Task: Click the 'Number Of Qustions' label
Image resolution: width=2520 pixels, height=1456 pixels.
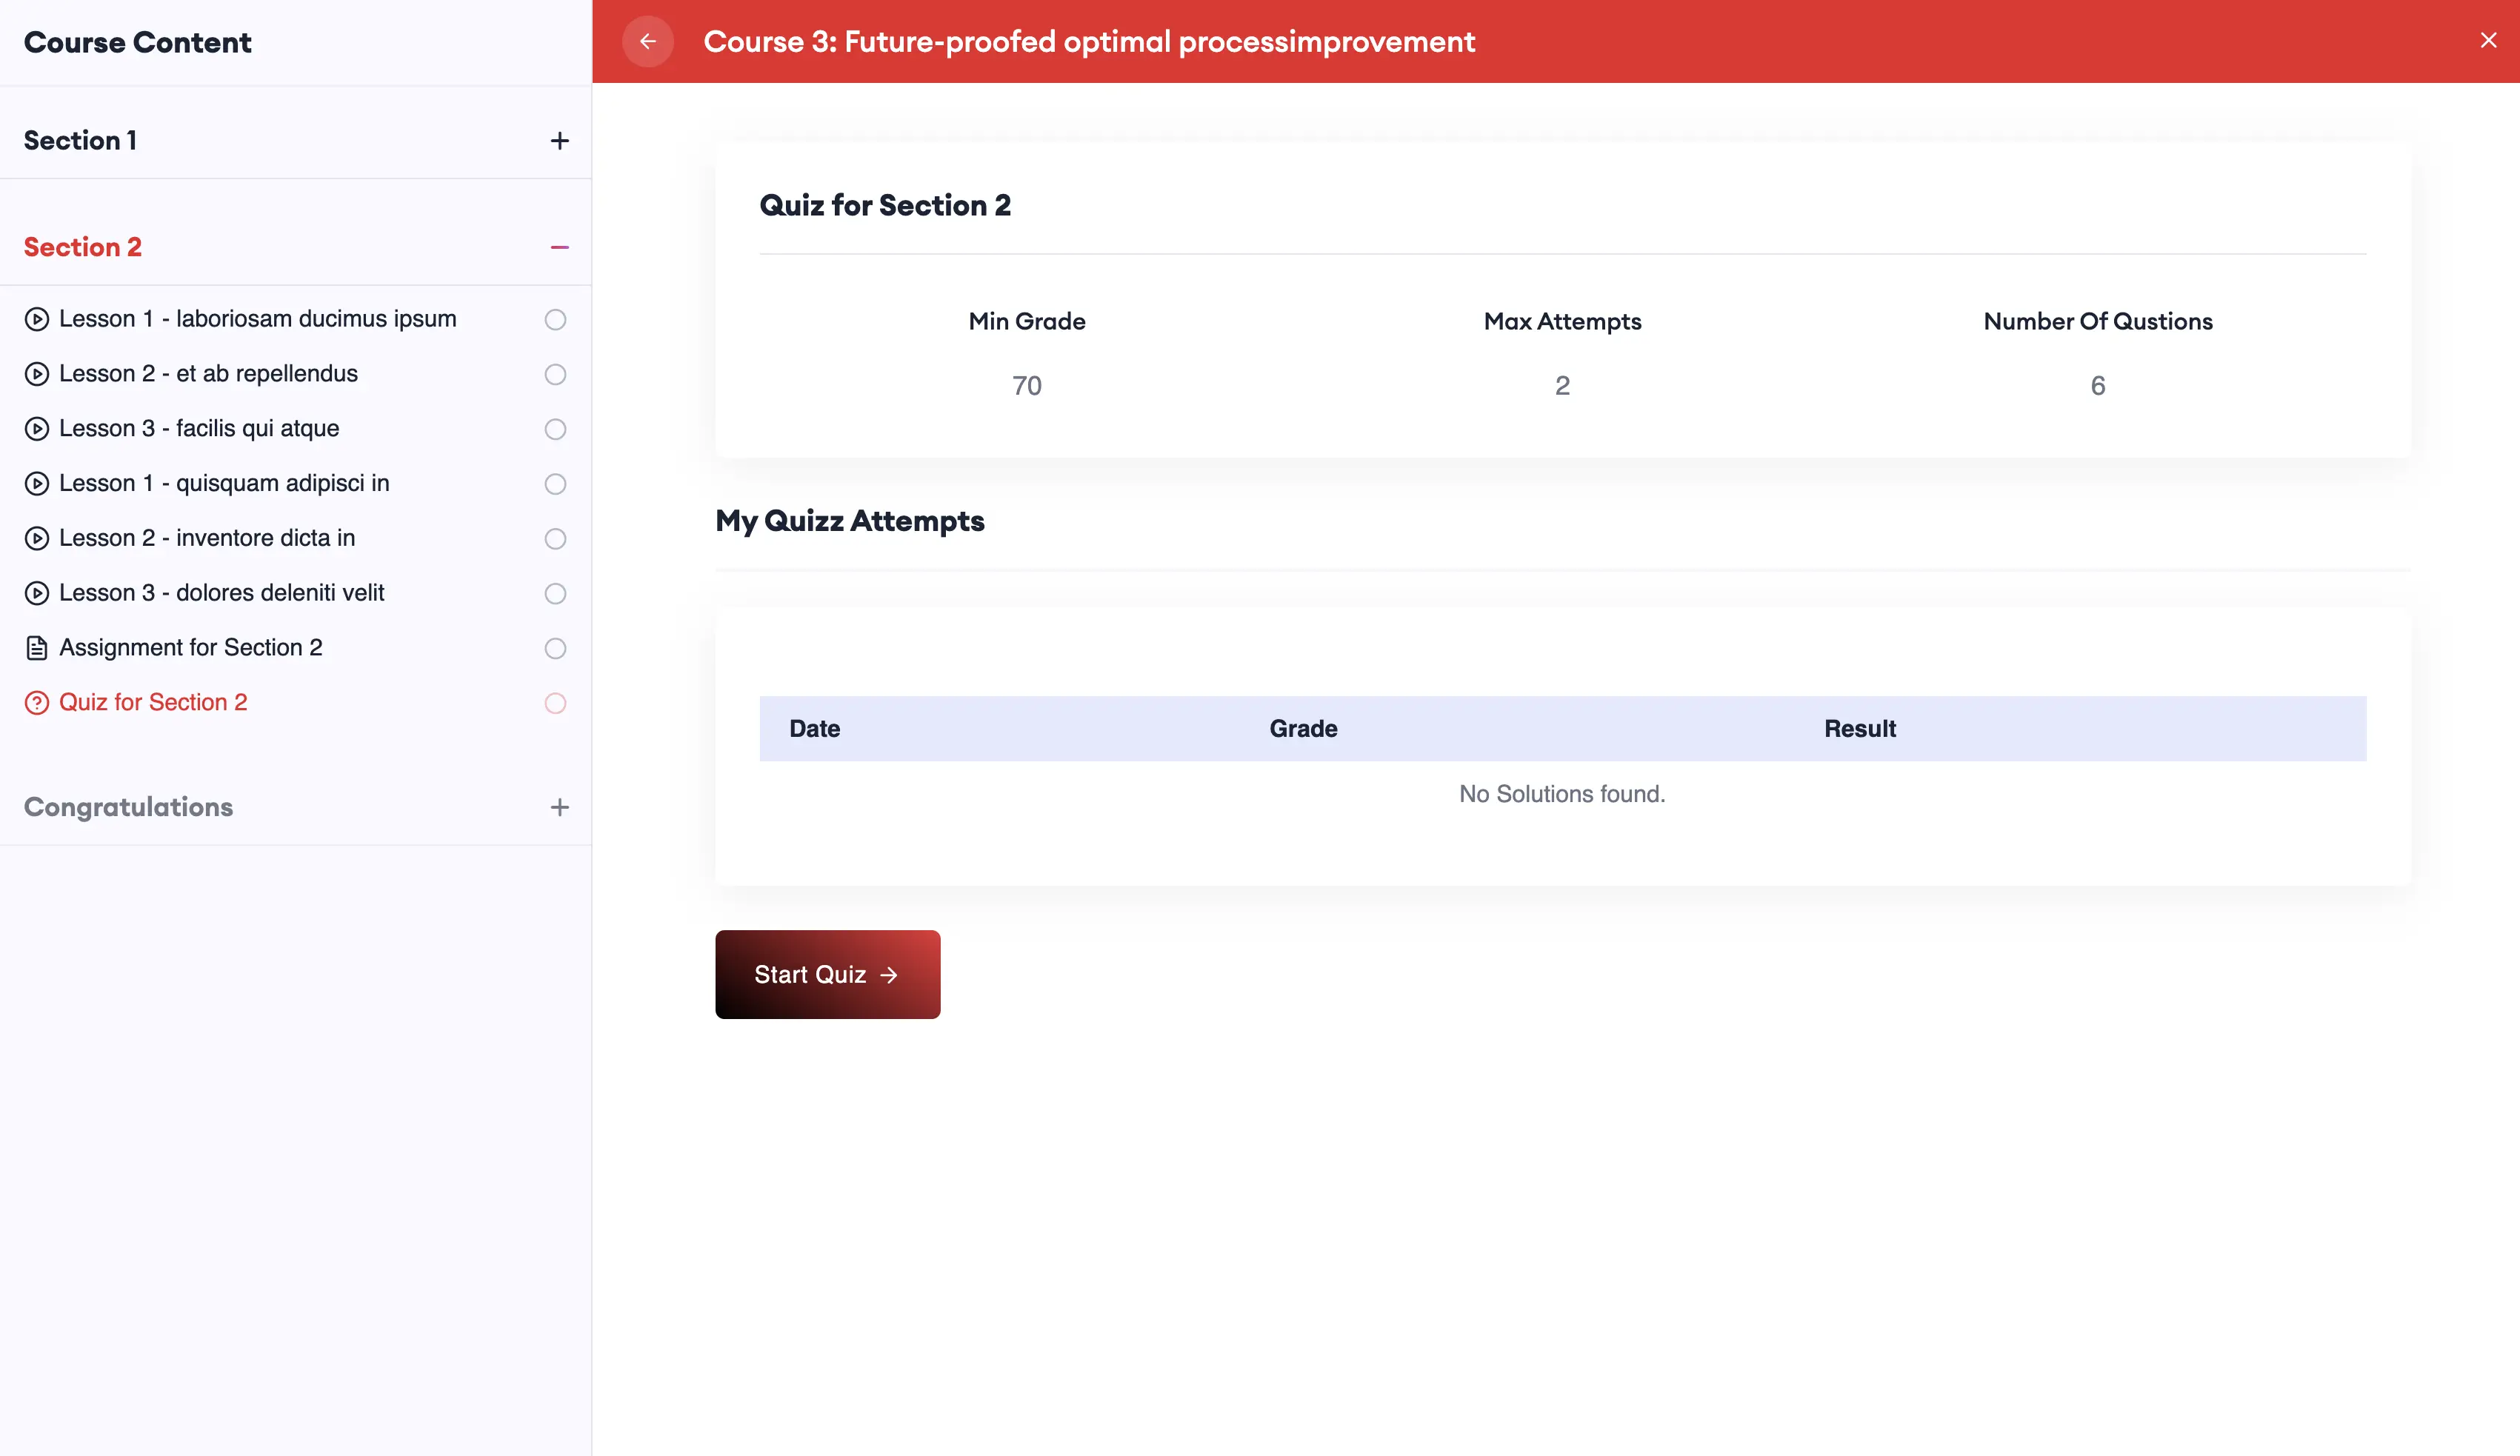Action: pos(2098,322)
